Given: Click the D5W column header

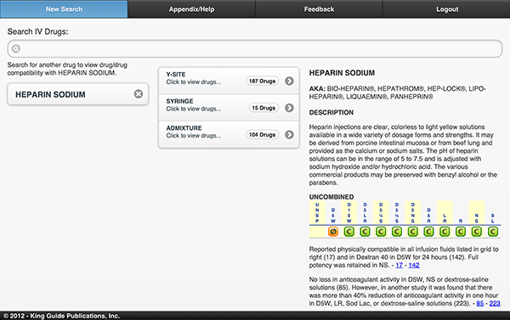Looking at the screenshot, I should click(x=333, y=216).
